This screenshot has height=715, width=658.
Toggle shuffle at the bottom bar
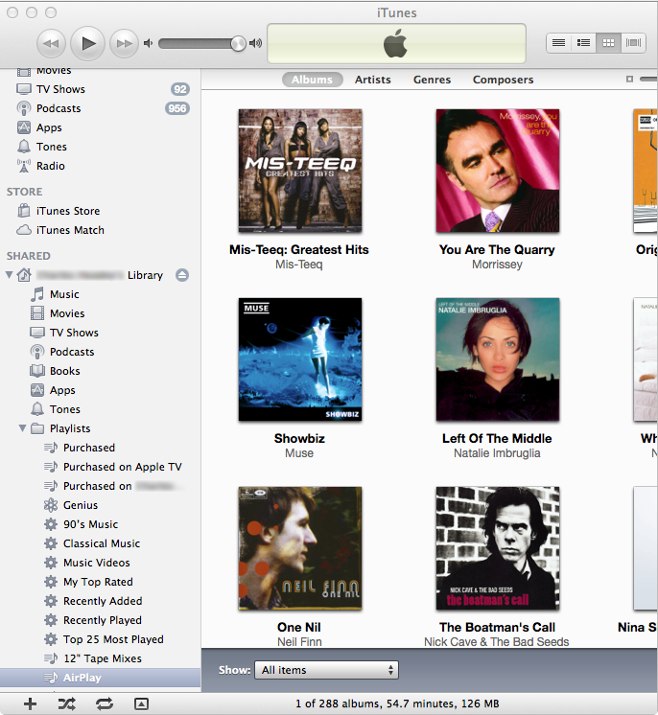[x=66, y=703]
